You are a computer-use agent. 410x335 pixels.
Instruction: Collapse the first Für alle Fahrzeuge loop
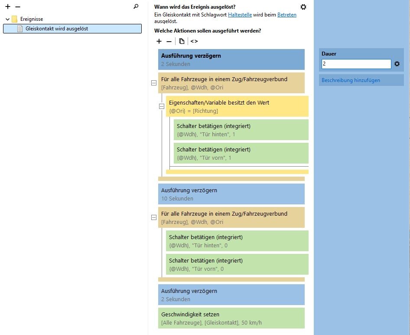(x=154, y=83)
